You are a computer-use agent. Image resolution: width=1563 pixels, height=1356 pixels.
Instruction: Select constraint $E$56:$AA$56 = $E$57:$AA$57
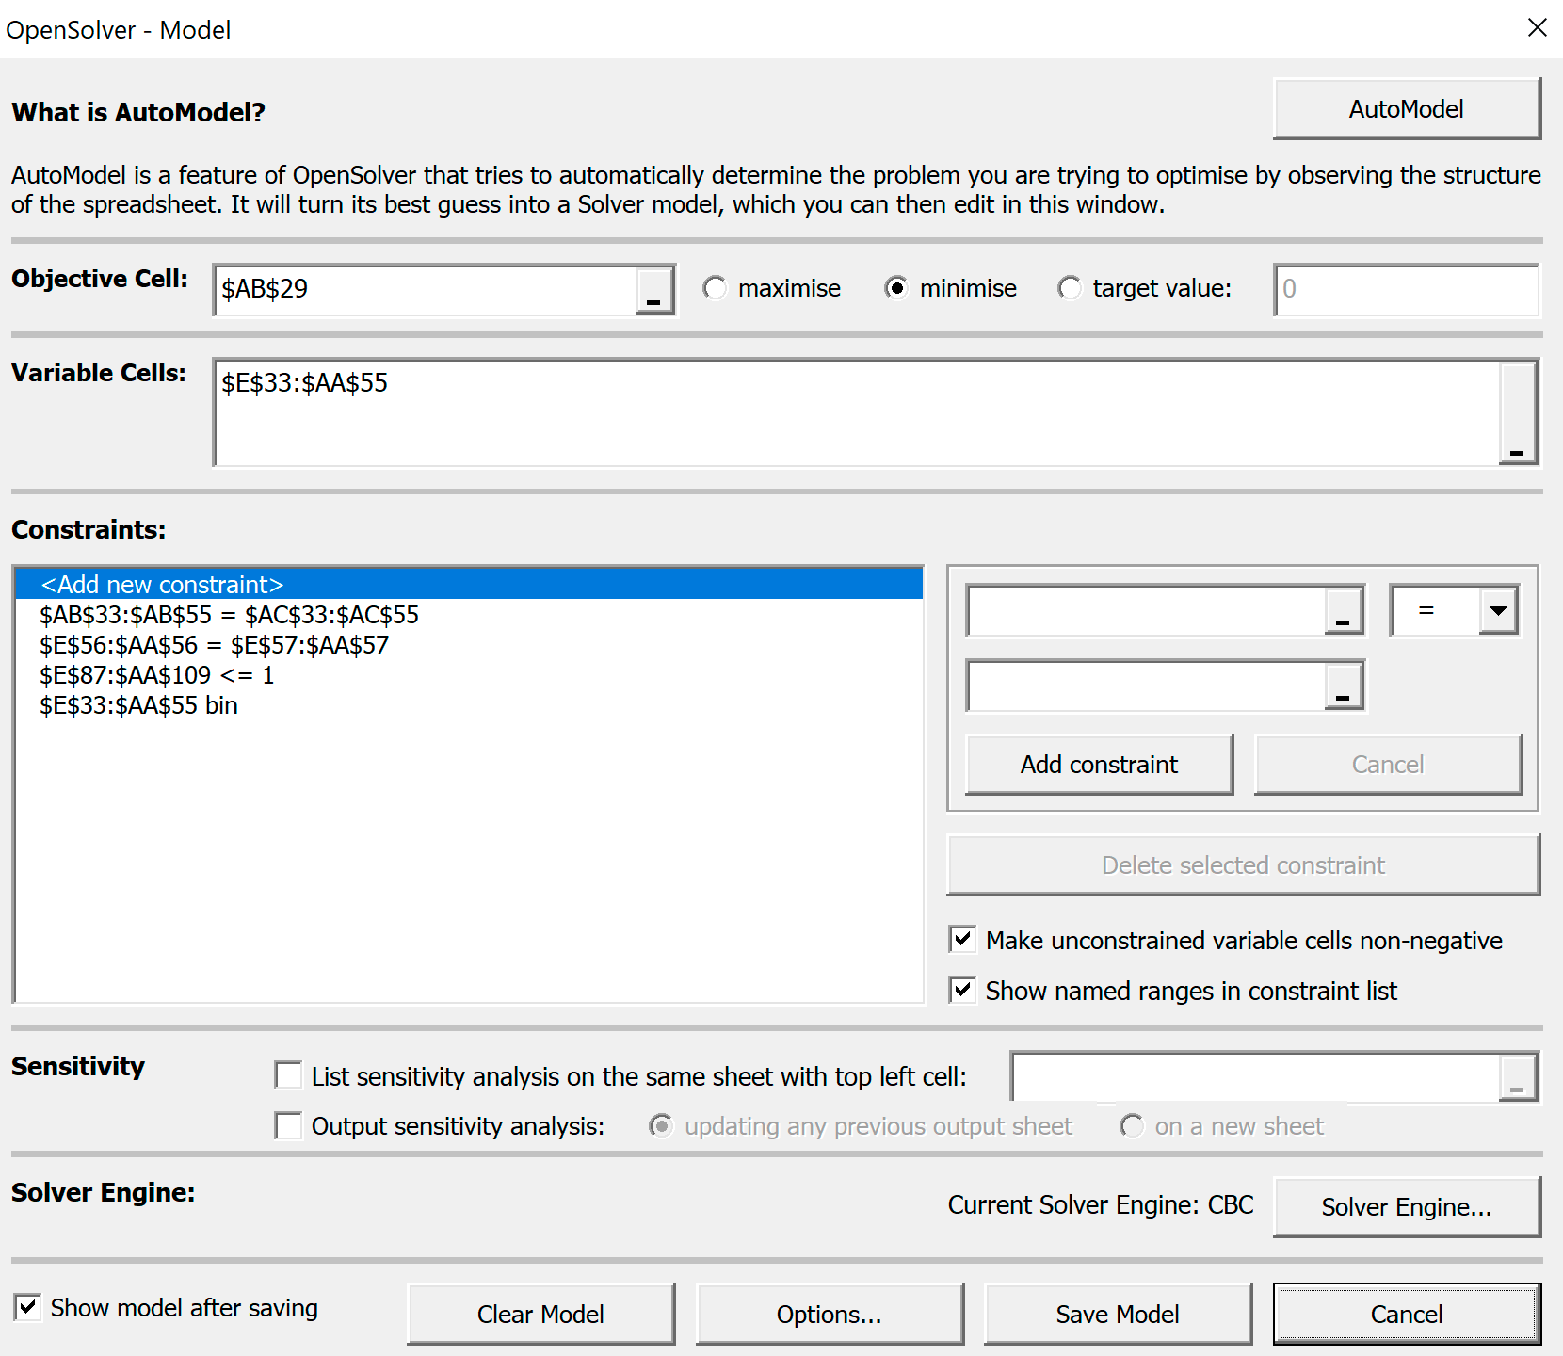coord(469,645)
